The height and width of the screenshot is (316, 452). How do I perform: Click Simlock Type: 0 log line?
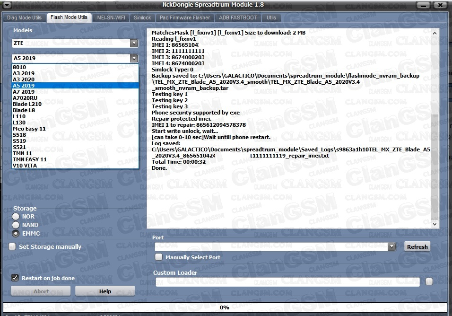point(173,70)
